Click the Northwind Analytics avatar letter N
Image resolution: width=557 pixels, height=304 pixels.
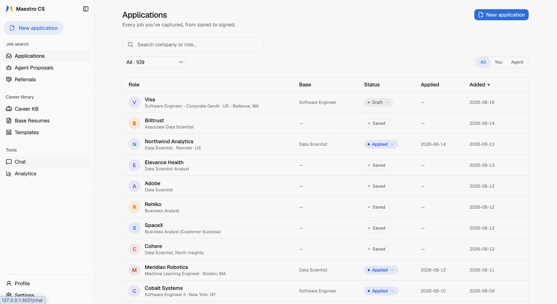pyautogui.click(x=134, y=144)
